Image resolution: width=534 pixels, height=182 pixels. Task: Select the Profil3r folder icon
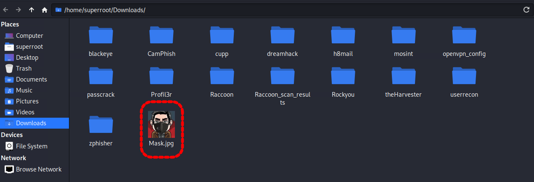tap(161, 76)
